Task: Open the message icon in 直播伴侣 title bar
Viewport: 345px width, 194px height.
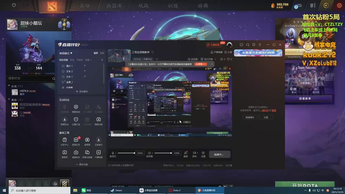Action: pyautogui.click(x=241, y=45)
